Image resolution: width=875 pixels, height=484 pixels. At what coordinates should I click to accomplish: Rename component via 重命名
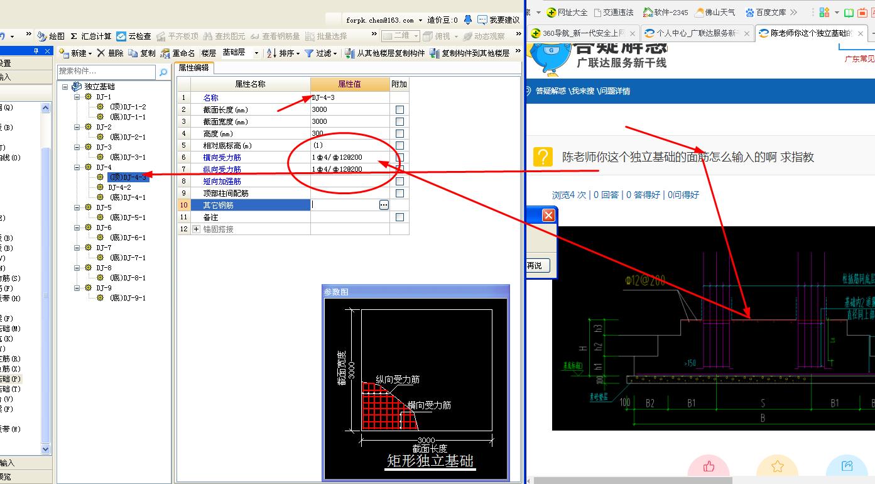click(178, 53)
